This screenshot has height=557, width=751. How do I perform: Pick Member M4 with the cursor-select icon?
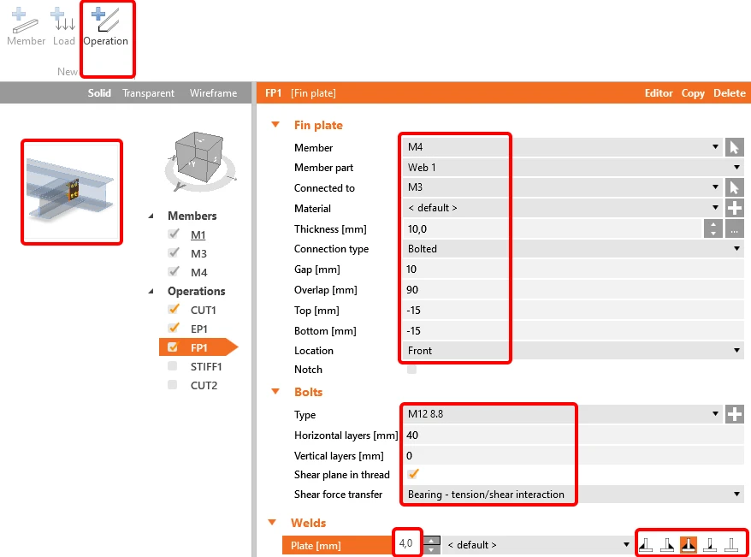tap(734, 147)
